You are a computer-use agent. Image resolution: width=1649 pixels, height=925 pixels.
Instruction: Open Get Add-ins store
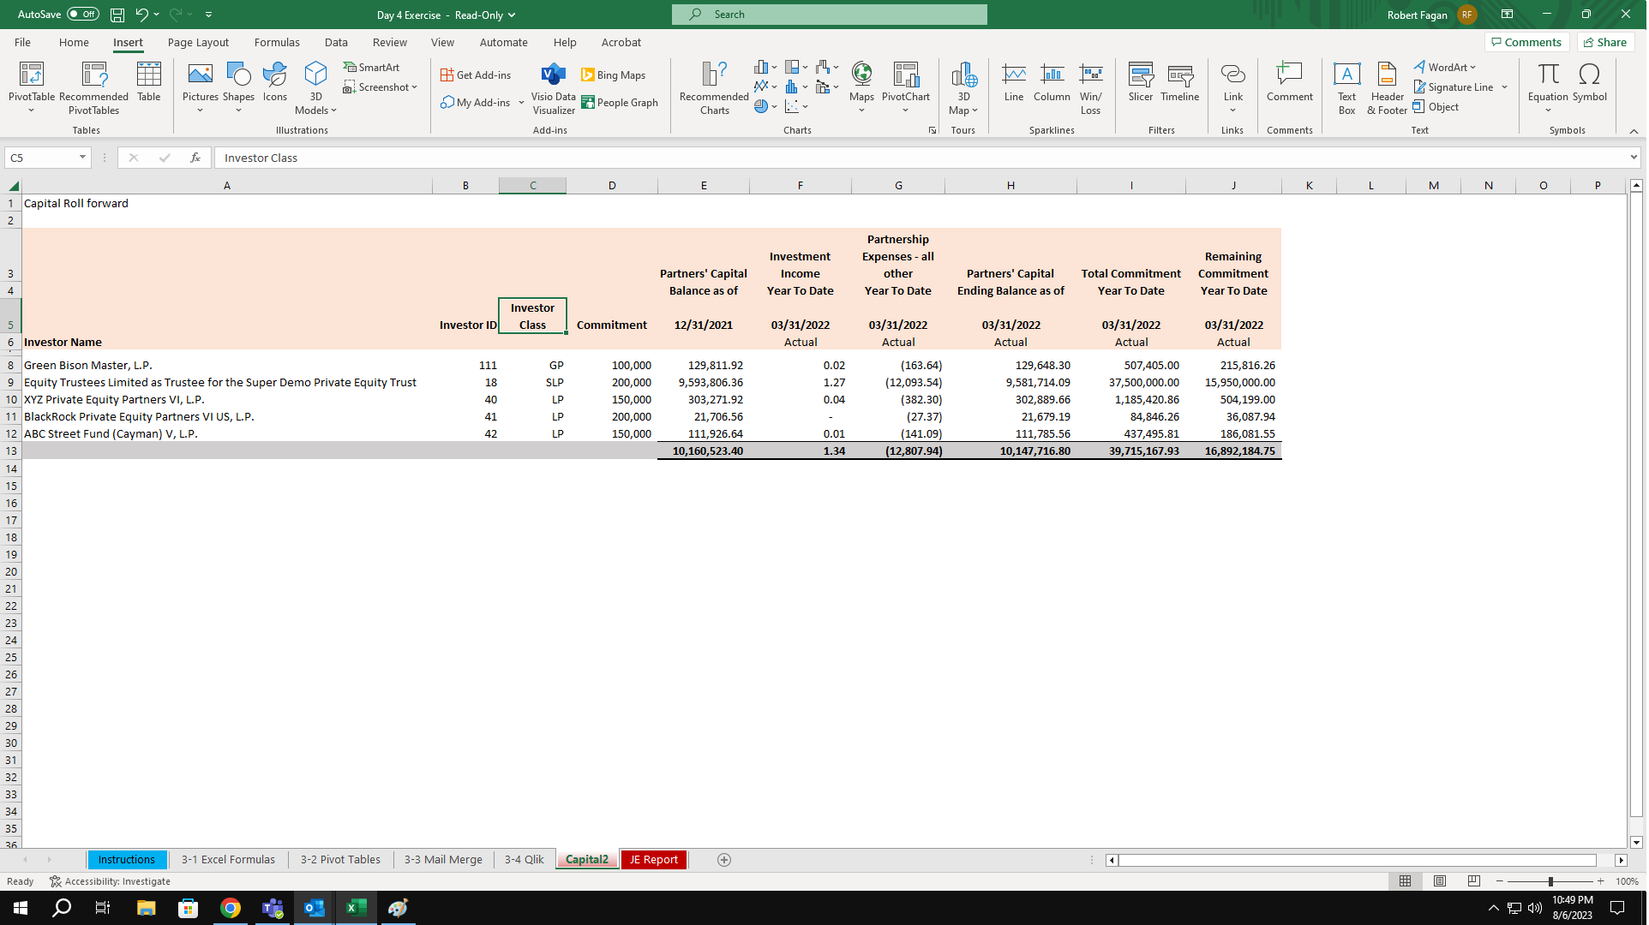point(477,75)
